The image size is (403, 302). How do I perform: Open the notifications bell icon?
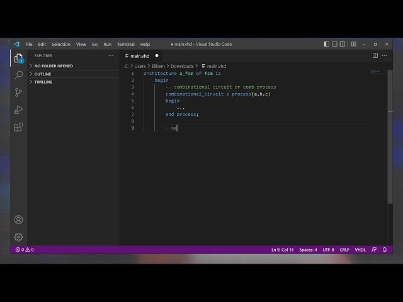(x=385, y=250)
